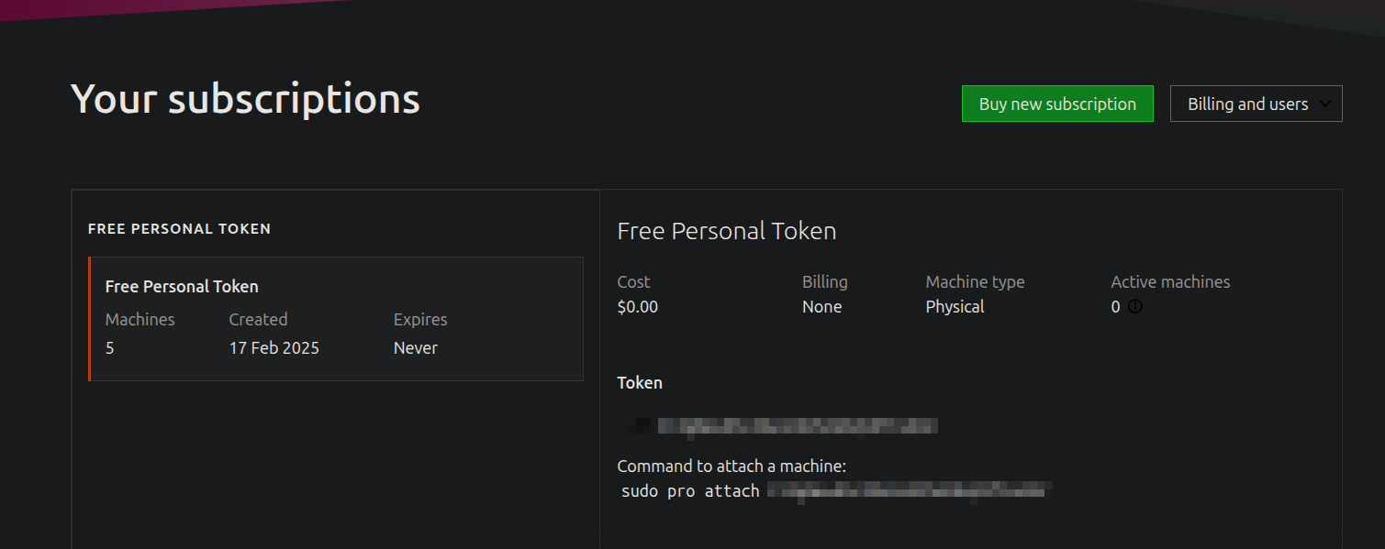Click the 17 Feb 2025 created date
This screenshot has width=1385, height=549.
[274, 348]
